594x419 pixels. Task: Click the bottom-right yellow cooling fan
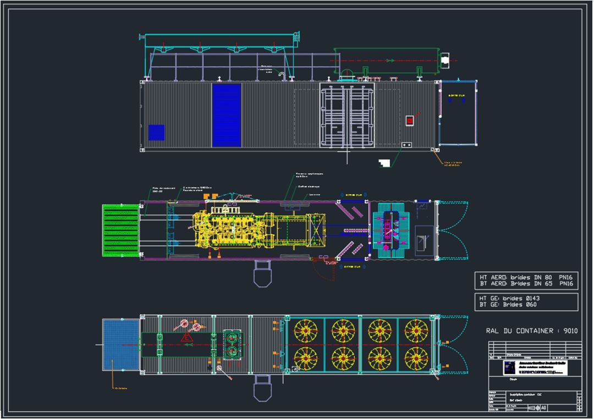[416, 358]
